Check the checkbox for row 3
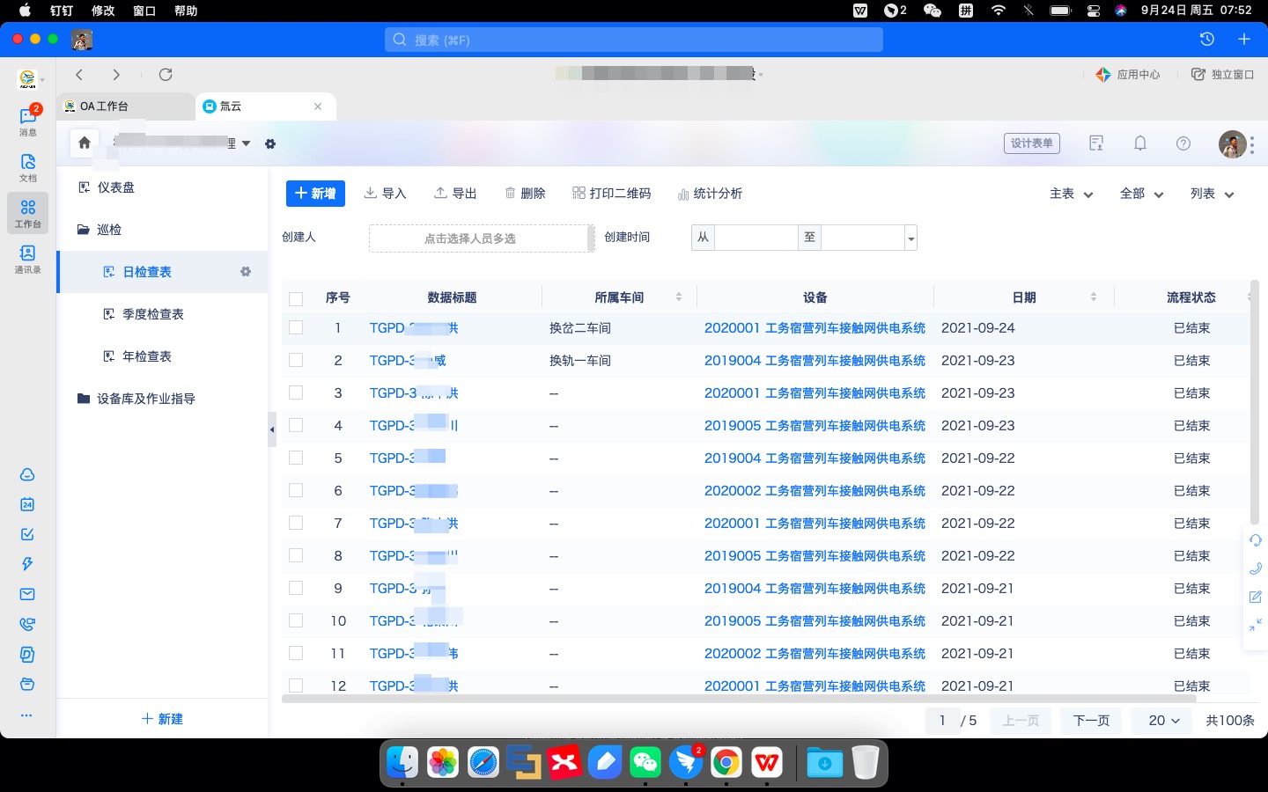 (x=296, y=392)
